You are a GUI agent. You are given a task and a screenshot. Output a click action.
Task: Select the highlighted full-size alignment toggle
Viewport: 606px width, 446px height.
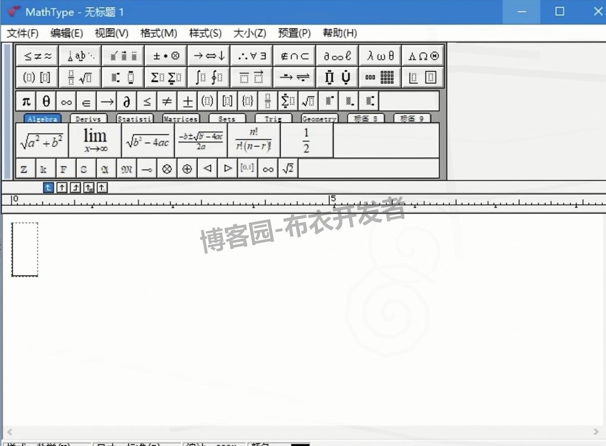tap(48, 187)
